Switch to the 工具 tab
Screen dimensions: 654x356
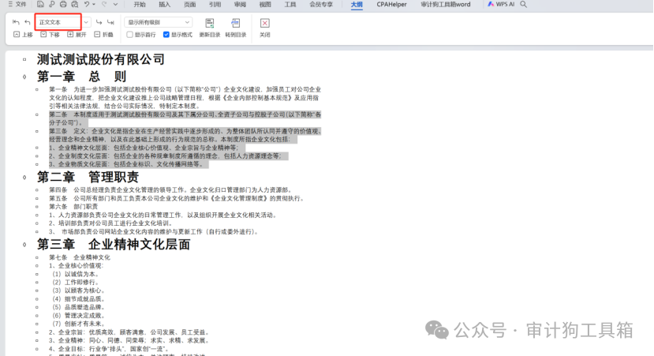click(290, 4)
